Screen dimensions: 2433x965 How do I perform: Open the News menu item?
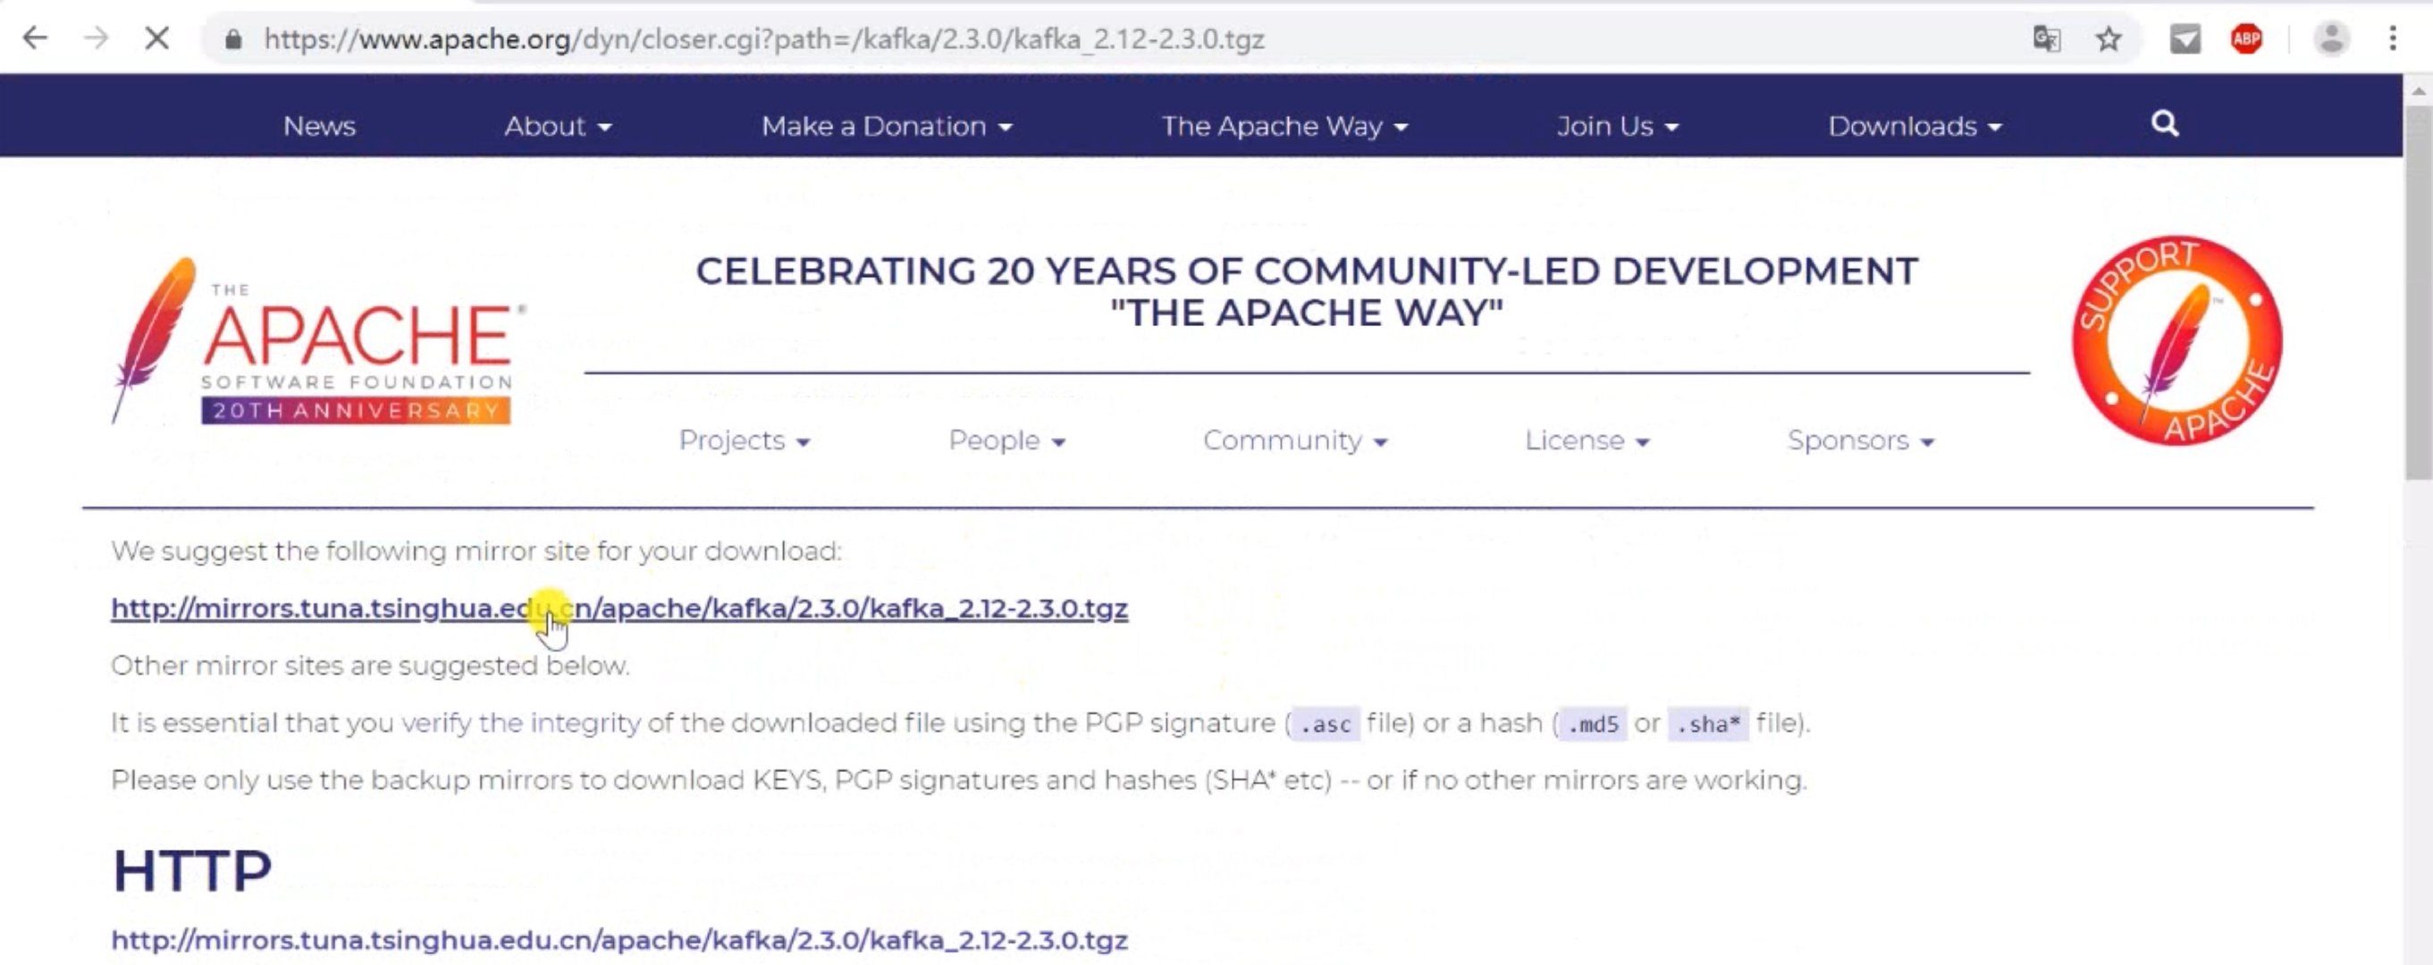point(319,126)
